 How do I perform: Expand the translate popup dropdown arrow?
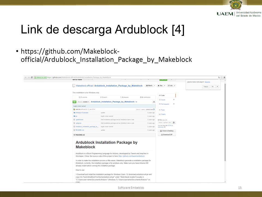click(x=218, y=87)
